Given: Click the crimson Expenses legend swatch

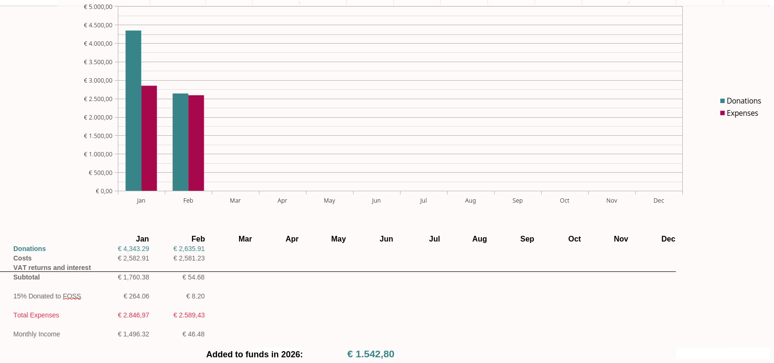Looking at the screenshot, I should pyautogui.click(x=722, y=113).
